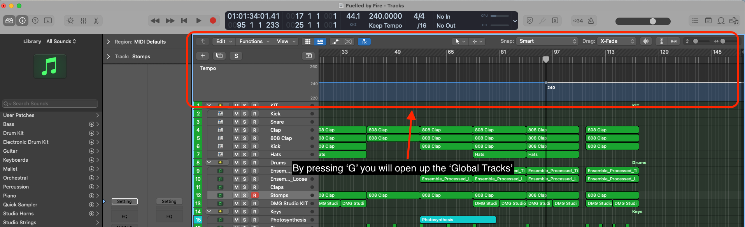745x227 pixels.
Task: Click the up-arrow leave folder button
Action: 203,41
